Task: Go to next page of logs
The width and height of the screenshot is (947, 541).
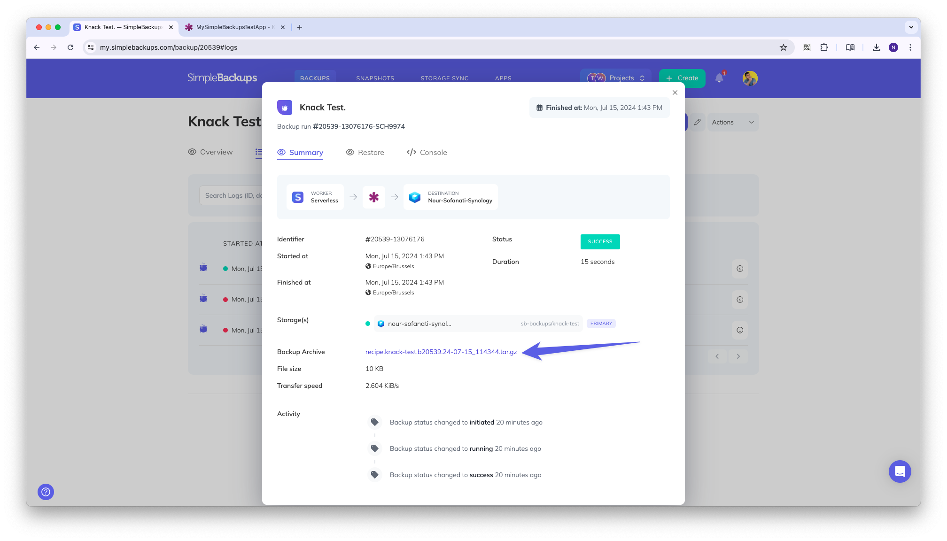Action: tap(738, 356)
